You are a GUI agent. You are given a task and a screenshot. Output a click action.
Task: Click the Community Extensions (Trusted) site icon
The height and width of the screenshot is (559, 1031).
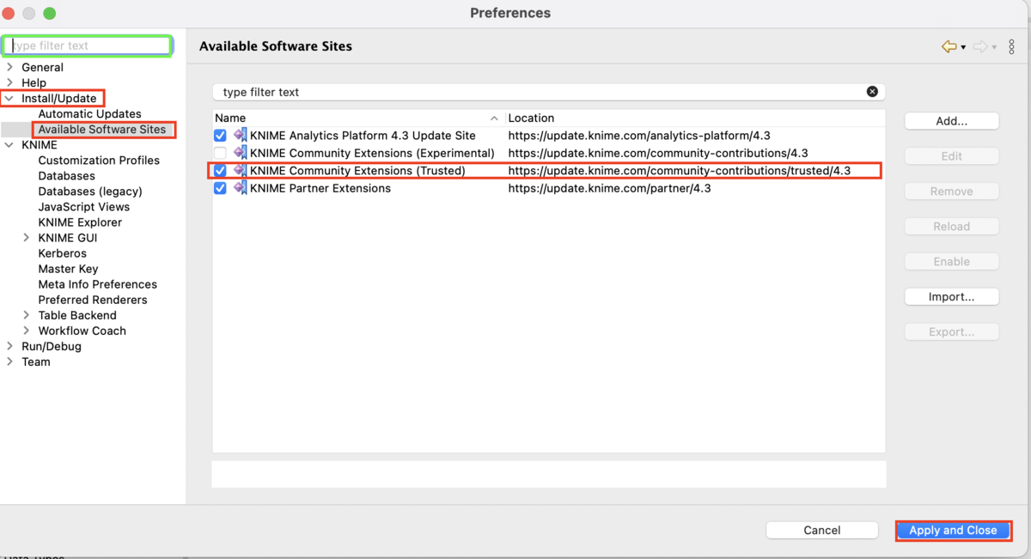coord(240,170)
